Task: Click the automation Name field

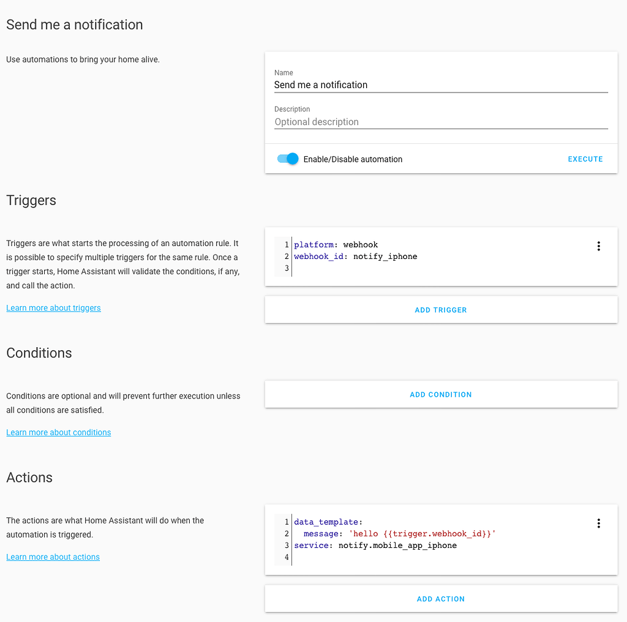Action: 441,84
